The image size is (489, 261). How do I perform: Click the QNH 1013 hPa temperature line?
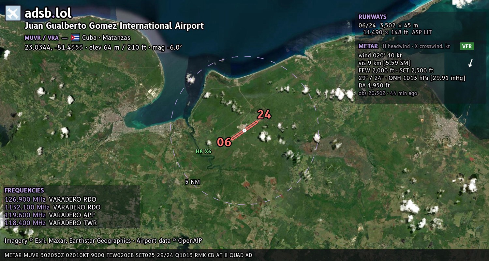point(412,78)
